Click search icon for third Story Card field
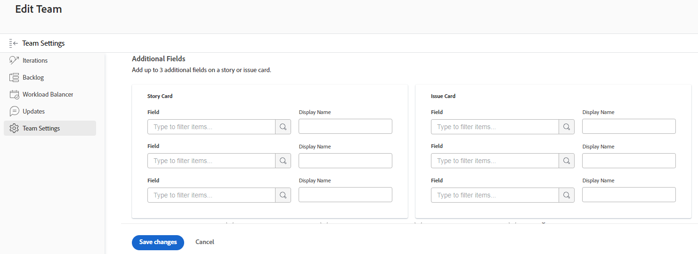The width and height of the screenshot is (698, 254). [x=283, y=195]
